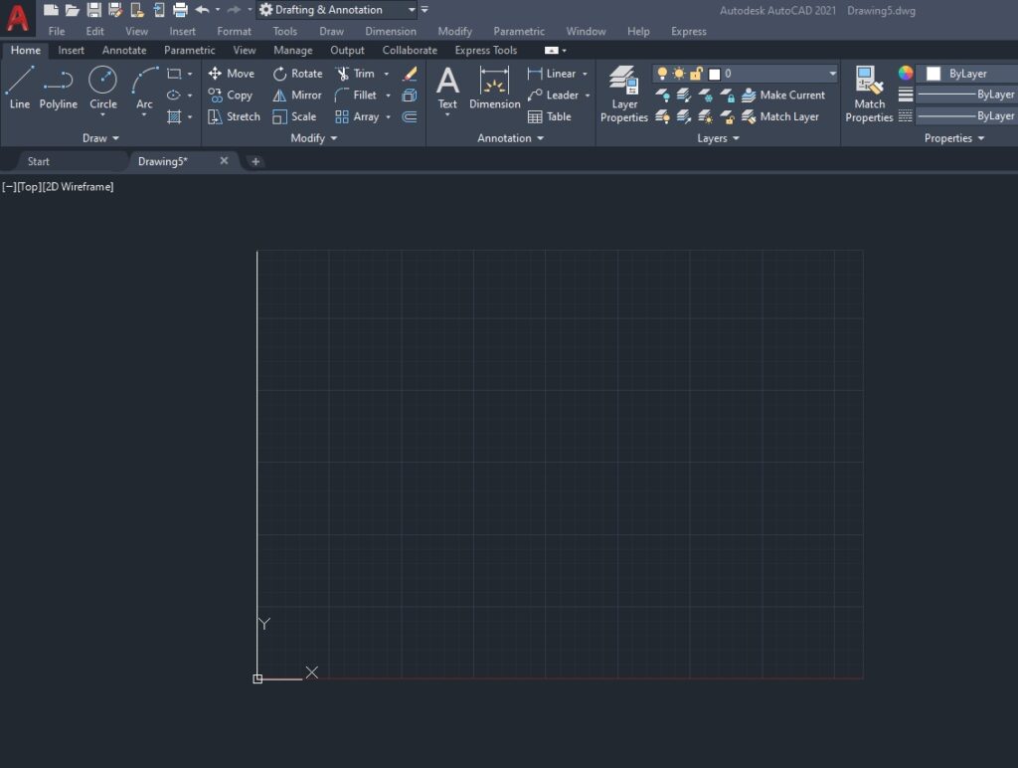Image resolution: width=1018 pixels, height=768 pixels.
Task: Switch to the Annotate ribbon tab
Action: click(123, 50)
